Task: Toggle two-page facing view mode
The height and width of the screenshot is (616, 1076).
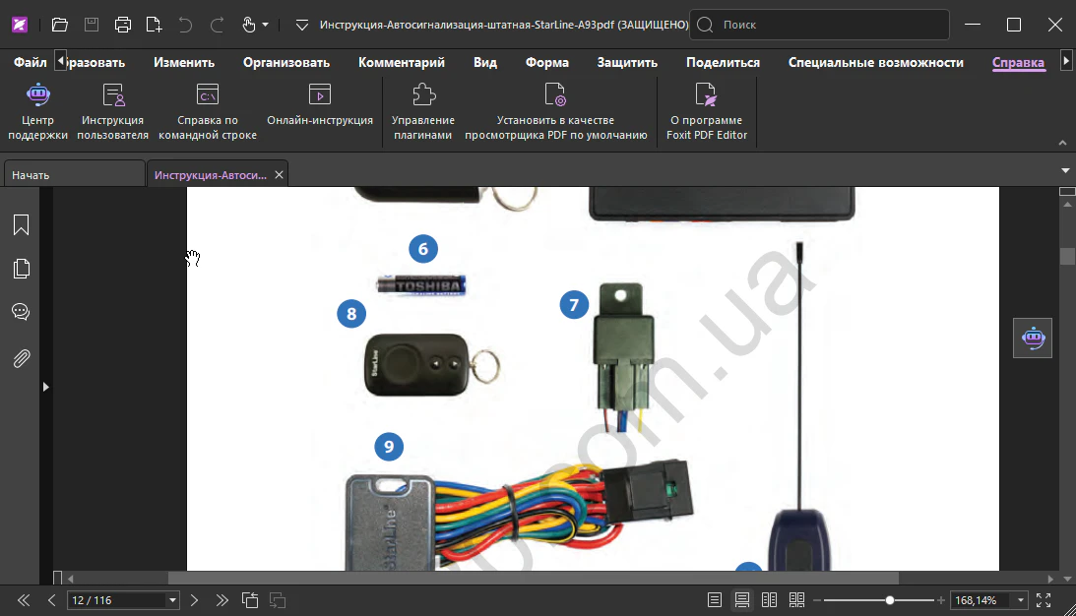Action: pos(770,600)
